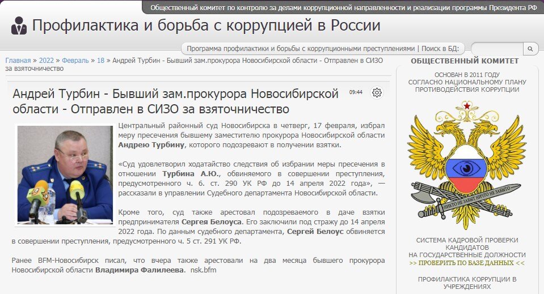Open the 18 breadcrumb day link
Screen dimensions: 544x294
tap(100, 61)
